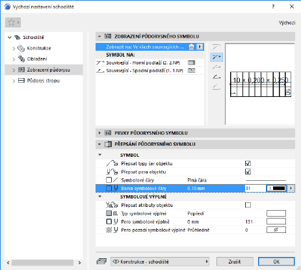Uncheck Přepsat typy čar objektu

coord(248,163)
